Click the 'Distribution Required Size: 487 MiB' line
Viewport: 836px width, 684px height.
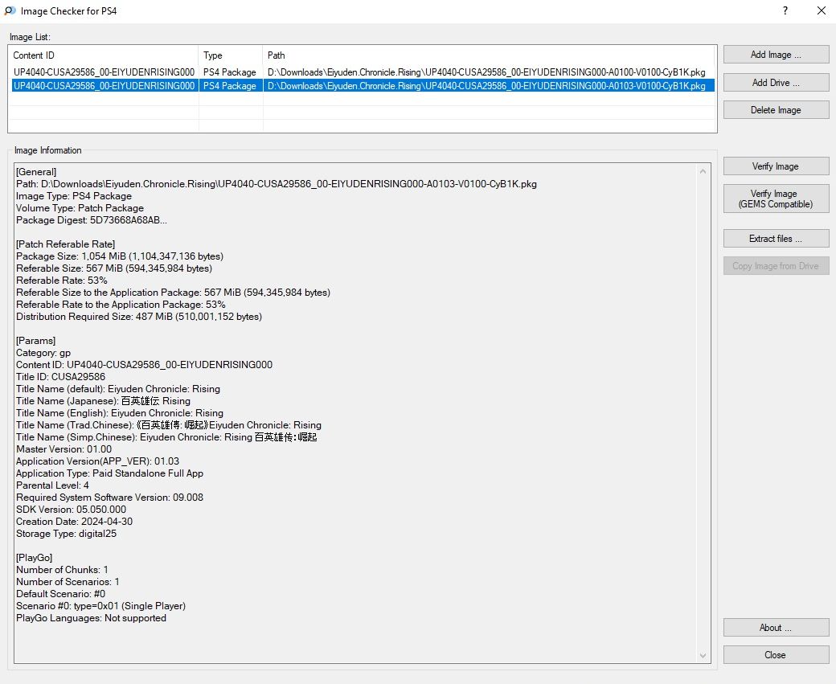point(139,317)
